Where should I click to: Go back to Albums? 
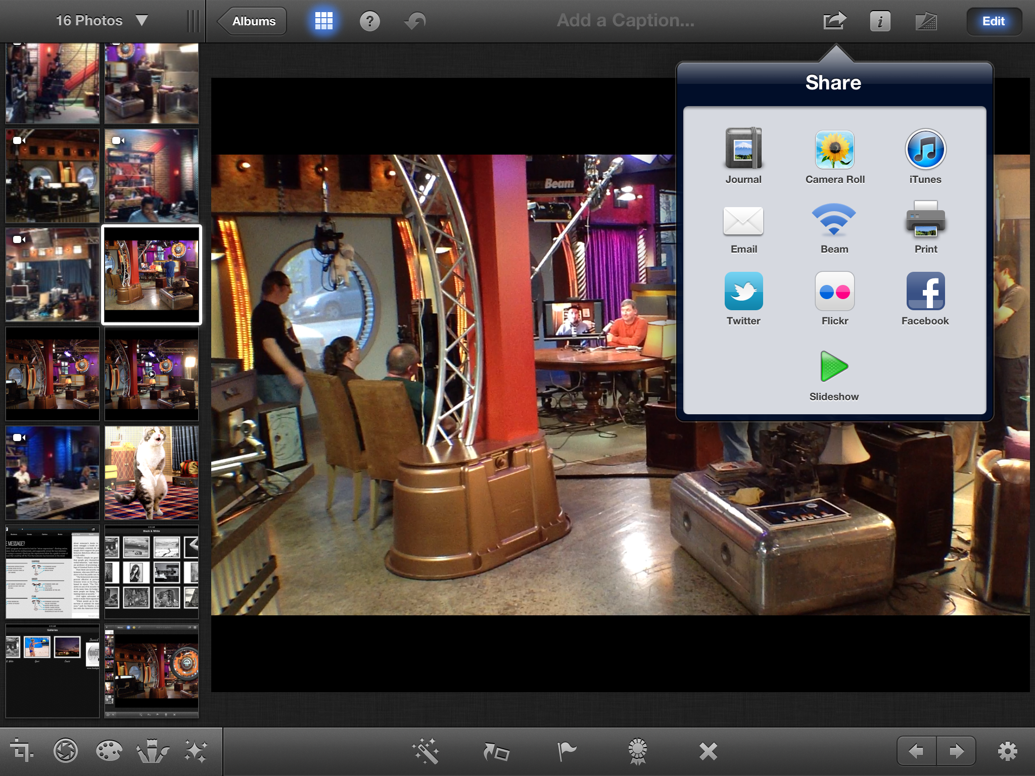(x=253, y=21)
